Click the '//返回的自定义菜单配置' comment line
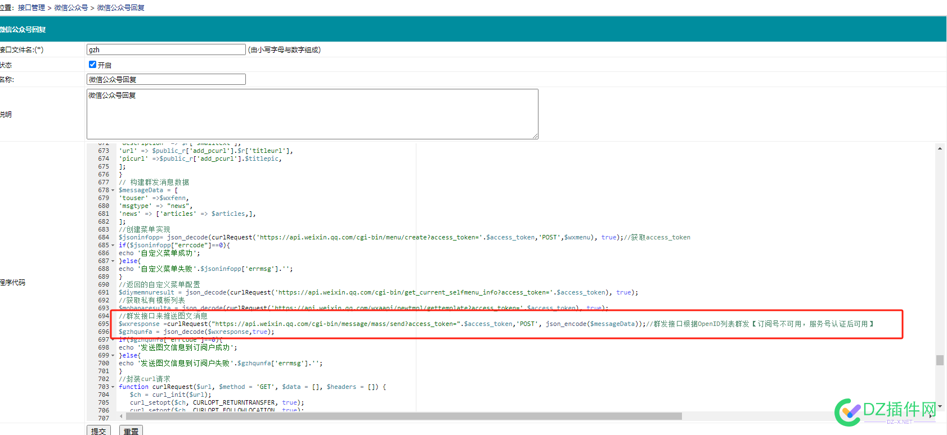The width and height of the screenshot is (947, 435). coord(159,284)
